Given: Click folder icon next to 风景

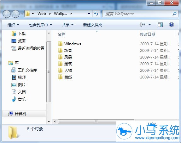Looking at the screenshot, I should [60, 57].
